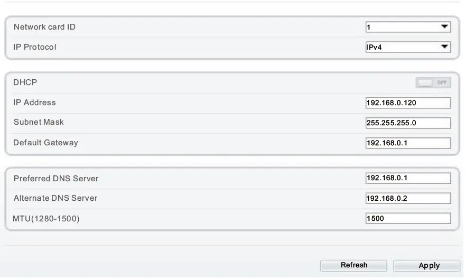
Task: Click the "Default Gateway" label text
Action: (45, 143)
